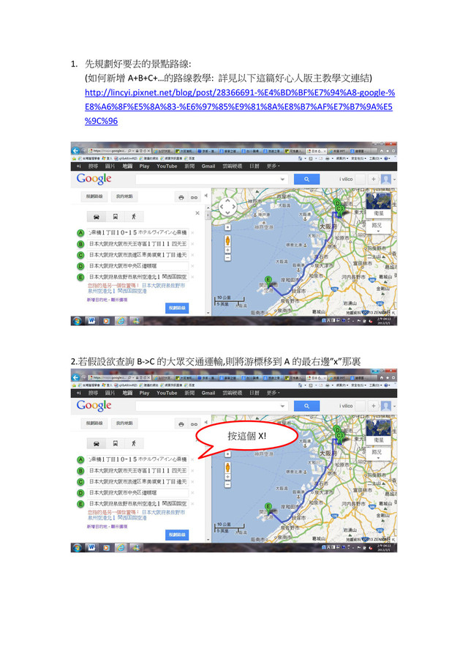Zoom out with the minus button in step 2 screenshot
The height and width of the screenshot is (663, 468).
tap(227, 484)
